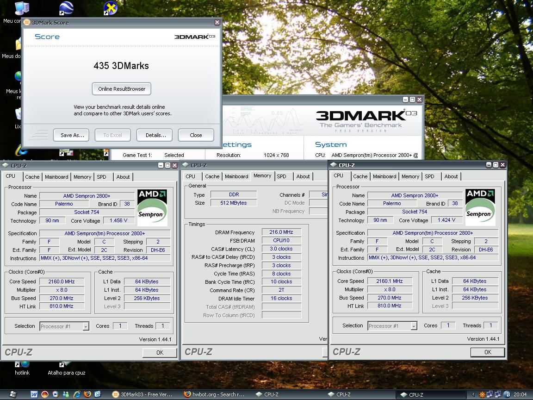Switch to Cache tab in left CPU-Z

[32, 177]
